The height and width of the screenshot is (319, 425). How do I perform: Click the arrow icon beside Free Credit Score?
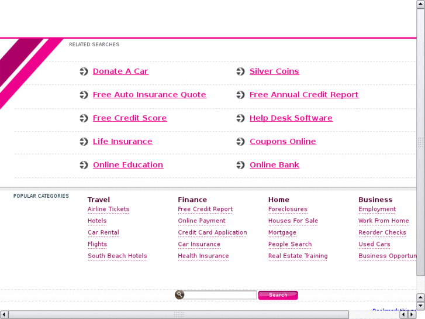84,118
